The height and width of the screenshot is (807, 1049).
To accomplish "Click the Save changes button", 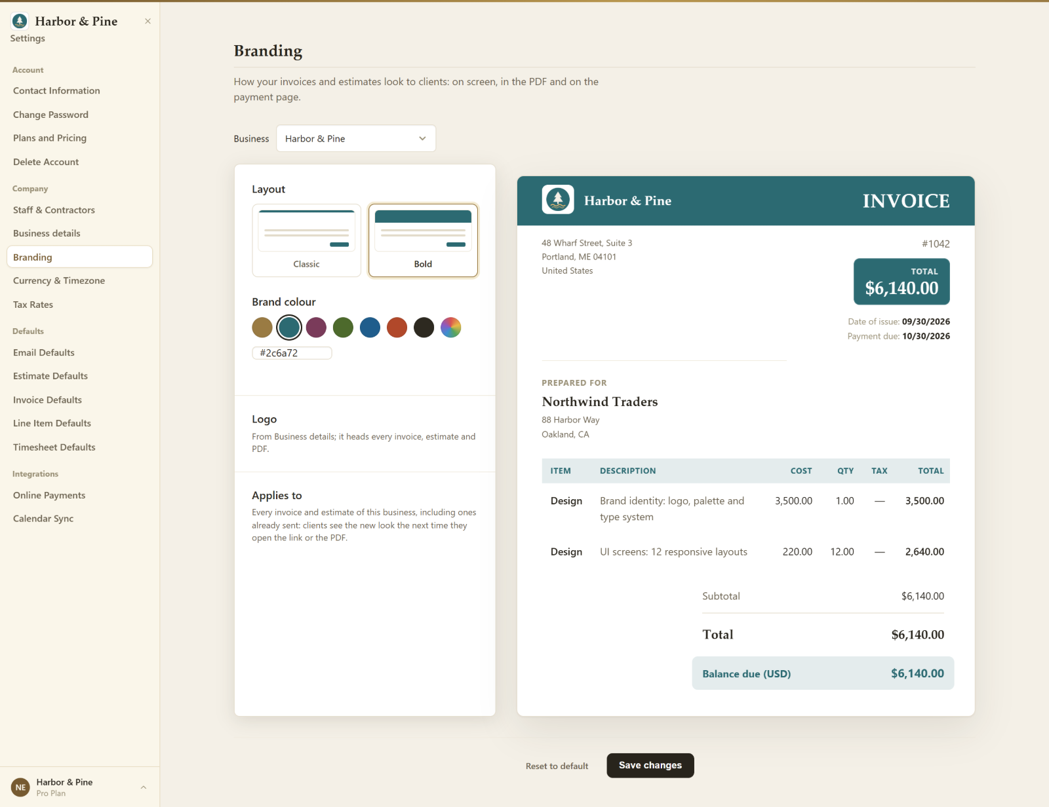I will coord(650,765).
